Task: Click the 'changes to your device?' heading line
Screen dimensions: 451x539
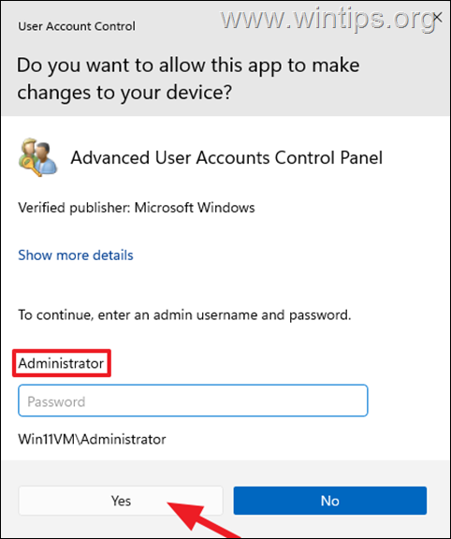Action: (124, 93)
